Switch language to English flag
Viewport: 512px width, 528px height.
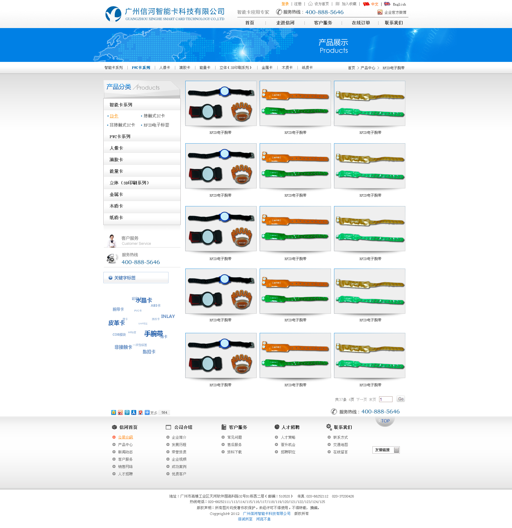(x=387, y=4)
